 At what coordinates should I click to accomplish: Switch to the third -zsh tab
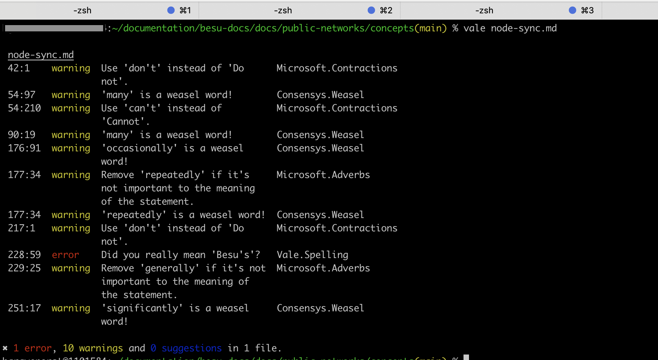pyautogui.click(x=484, y=11)
